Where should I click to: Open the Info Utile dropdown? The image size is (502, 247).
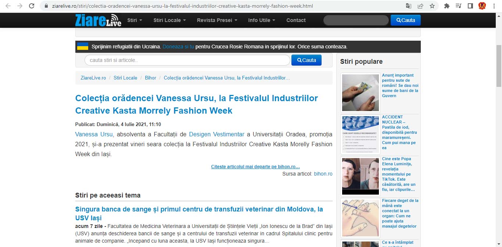coord(261,20)
